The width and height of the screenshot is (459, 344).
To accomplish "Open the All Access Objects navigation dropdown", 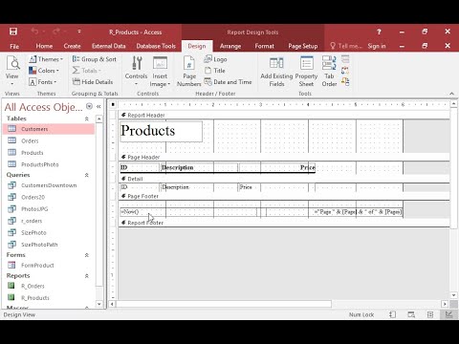I will [x=89, y=106].
